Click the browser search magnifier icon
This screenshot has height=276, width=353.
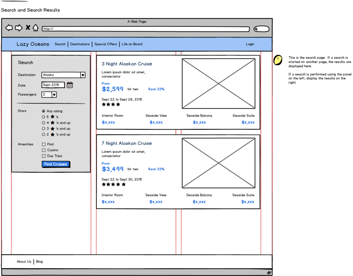coord(256,29)
